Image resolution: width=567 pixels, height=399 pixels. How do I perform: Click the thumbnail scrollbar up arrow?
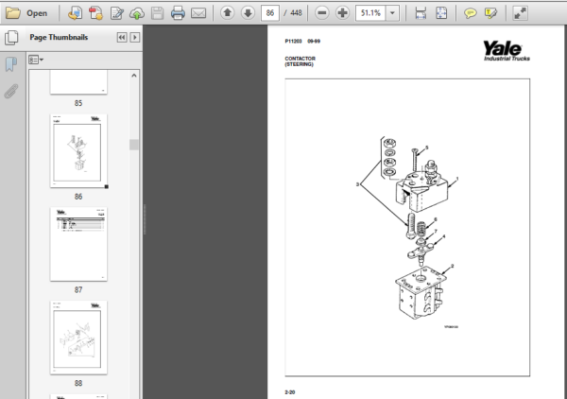click(x=134, y=76)
